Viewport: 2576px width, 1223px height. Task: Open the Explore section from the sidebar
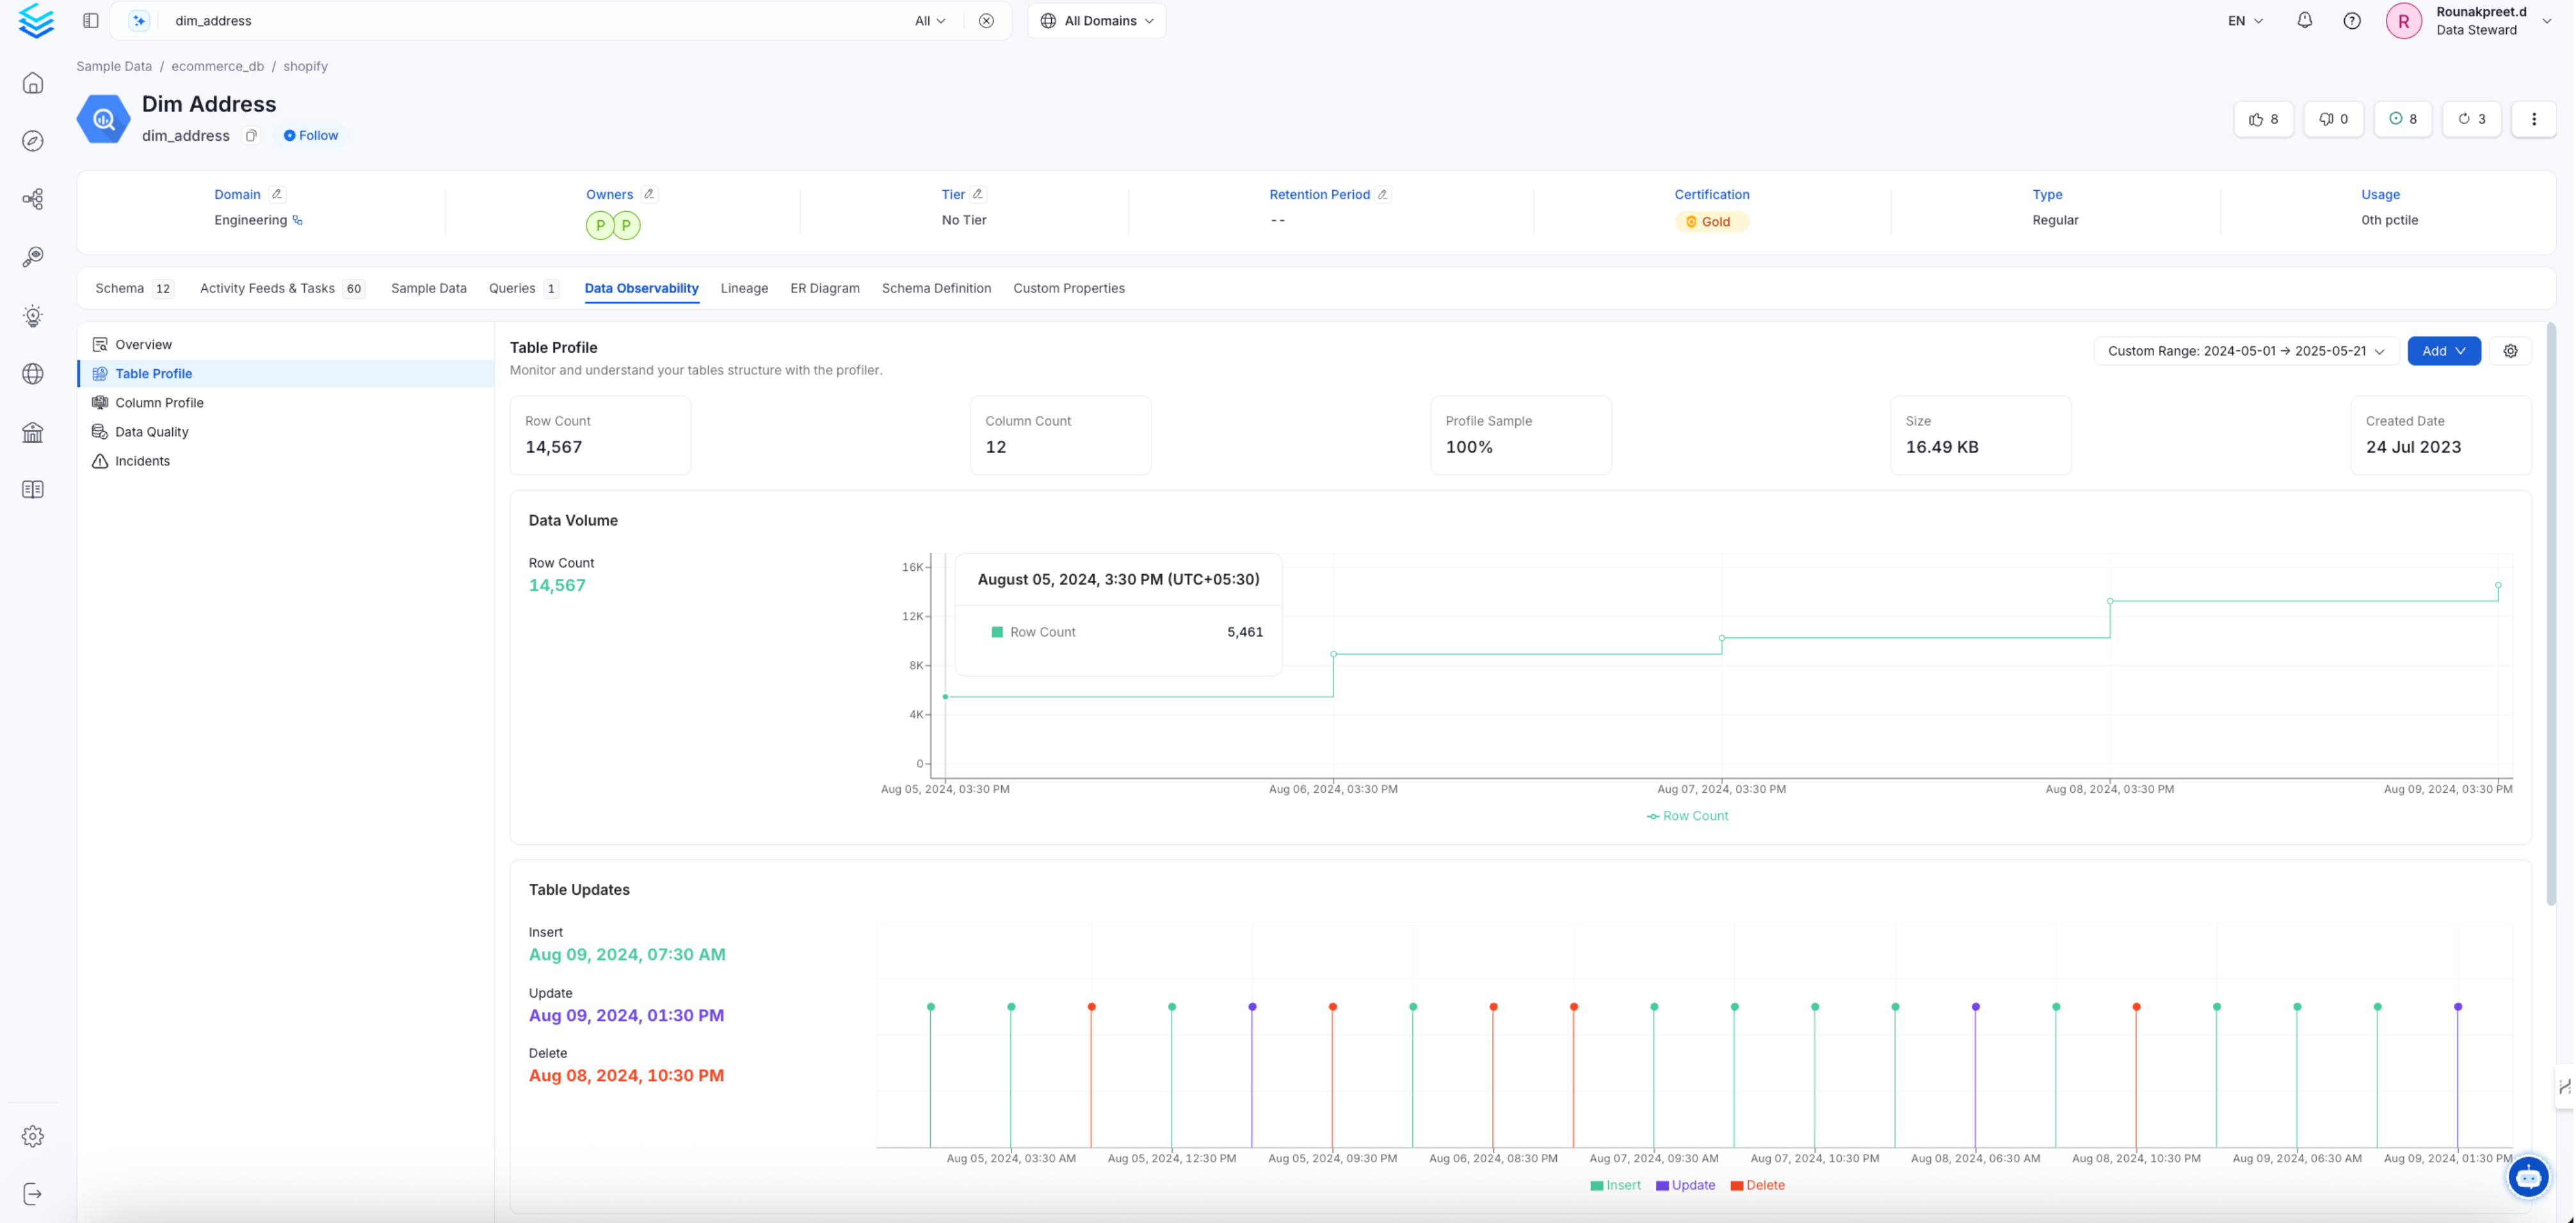tap(33, 141)
